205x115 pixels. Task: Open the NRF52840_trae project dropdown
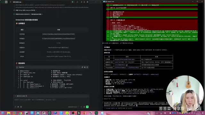[x=18, y=2]
